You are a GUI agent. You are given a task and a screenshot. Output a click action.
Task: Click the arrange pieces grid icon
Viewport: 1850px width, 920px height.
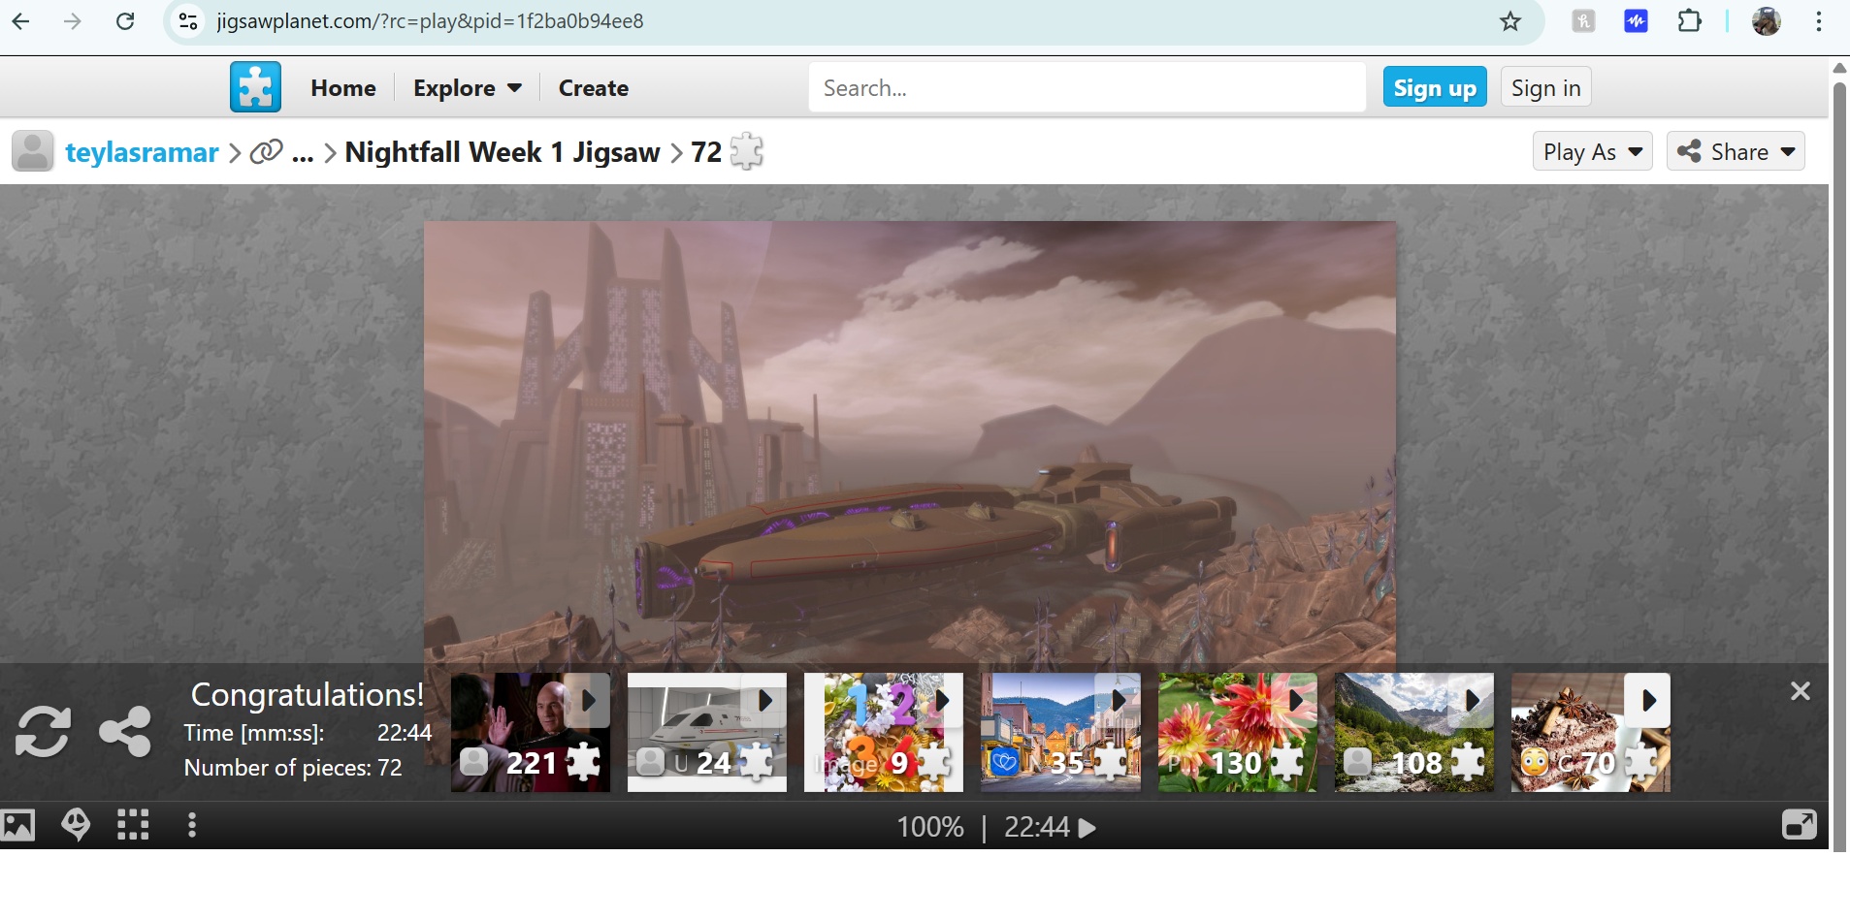tap(133, 825)
